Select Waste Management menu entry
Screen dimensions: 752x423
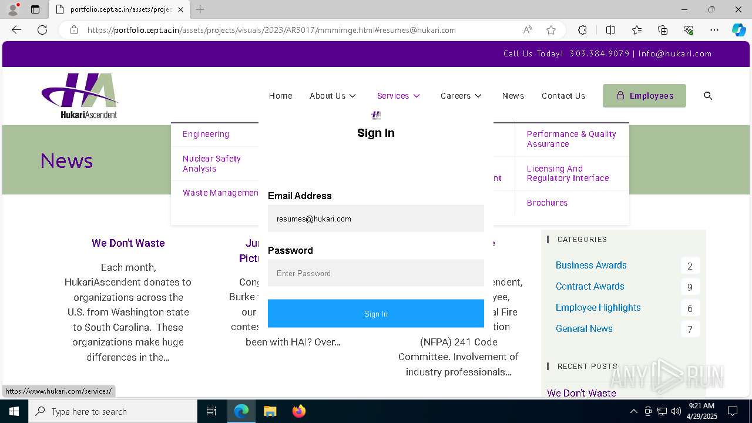pos(220,193)
